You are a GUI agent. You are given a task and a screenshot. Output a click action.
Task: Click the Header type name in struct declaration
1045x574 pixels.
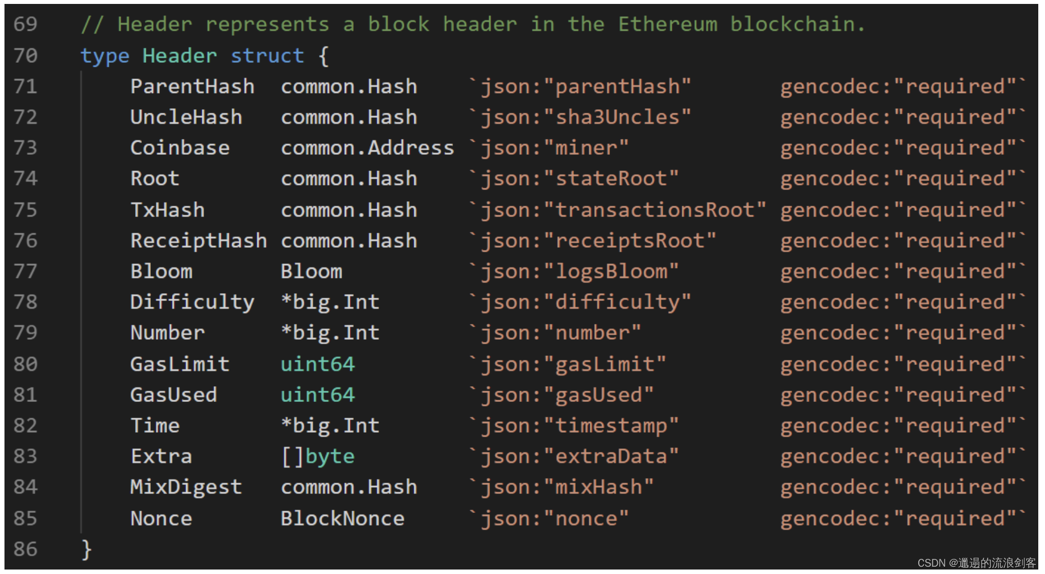pos(179,55)
